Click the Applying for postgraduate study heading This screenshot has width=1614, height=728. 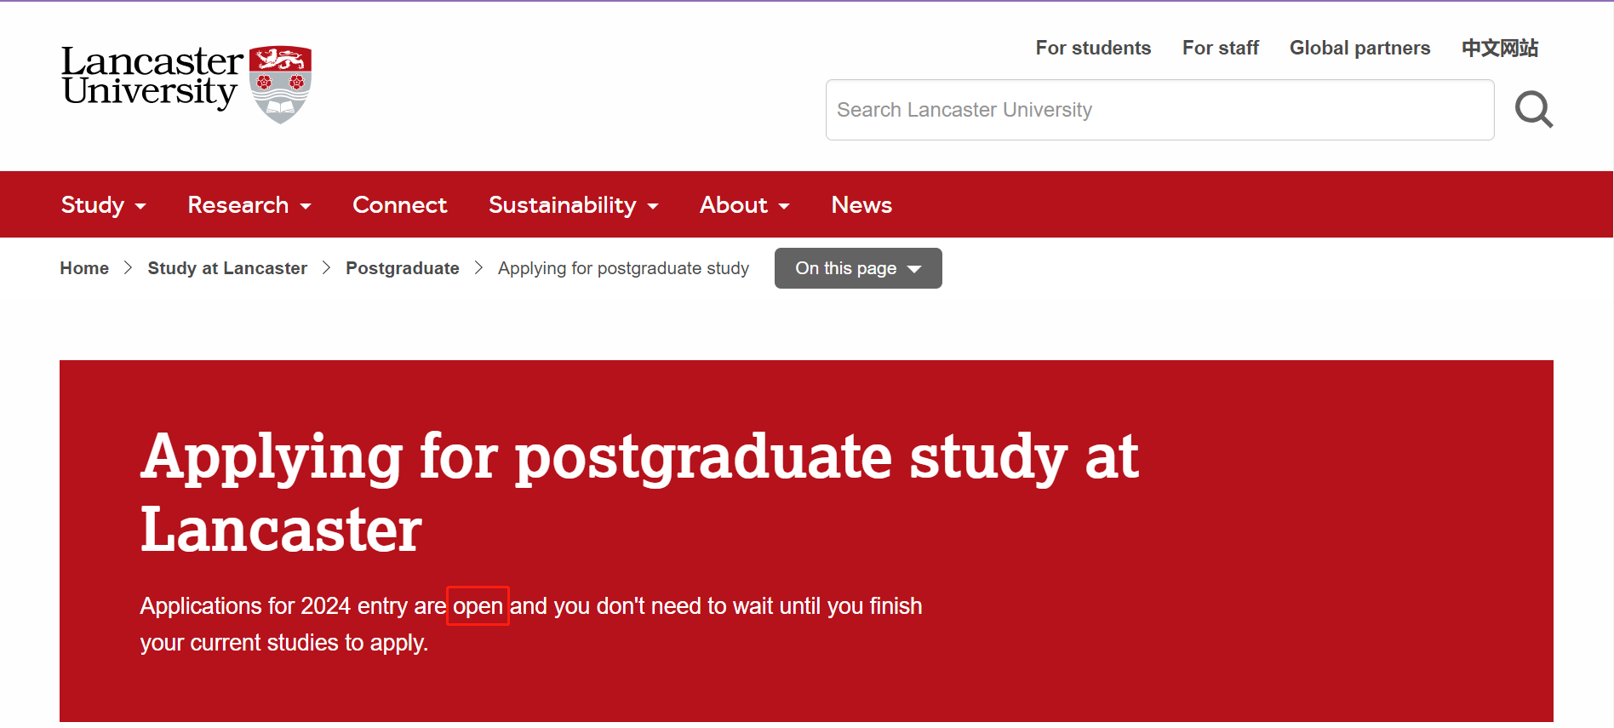(x=638, y=492)
